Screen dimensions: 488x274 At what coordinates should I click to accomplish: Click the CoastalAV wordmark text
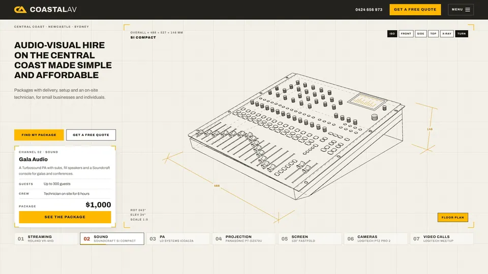click(53, 10)
